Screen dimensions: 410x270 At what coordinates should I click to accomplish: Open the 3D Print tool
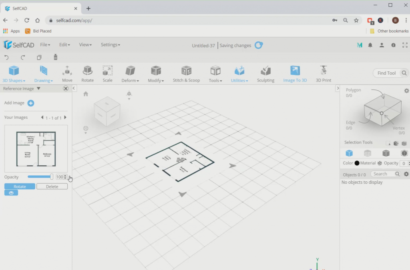pos(323,73)
